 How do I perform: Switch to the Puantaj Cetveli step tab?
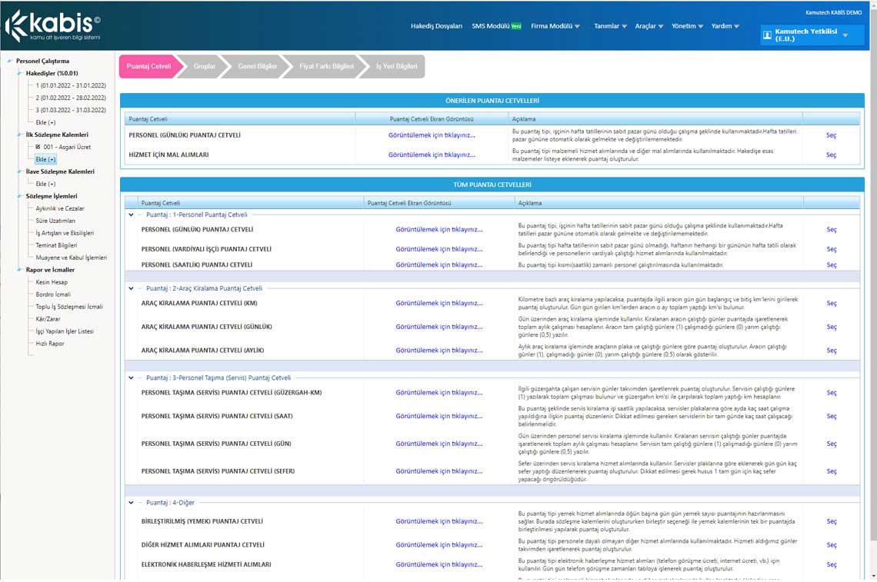pyautogui.click(x=148, y=67)
